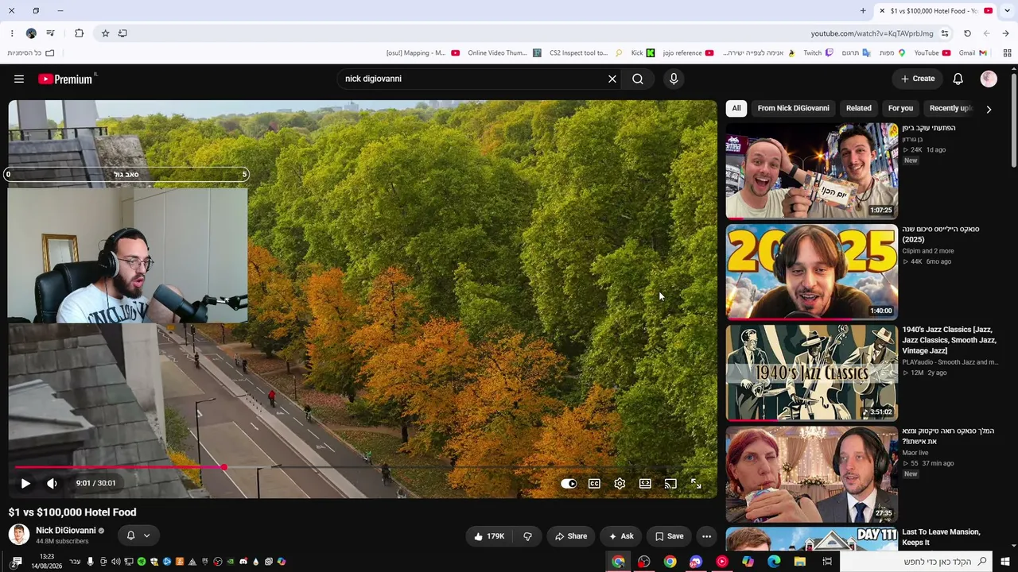Screen dimensions: 1018x572
Task: Switch to the $1 vs $100,000 Hotel Food tab
Action: pos(935,11)
